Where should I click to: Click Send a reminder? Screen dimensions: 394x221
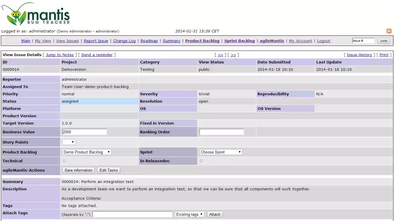coord(97,55)
